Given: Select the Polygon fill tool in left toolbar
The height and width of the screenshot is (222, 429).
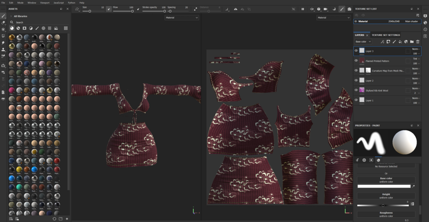Looking at the screenshot, I should [x=3, y=36].
